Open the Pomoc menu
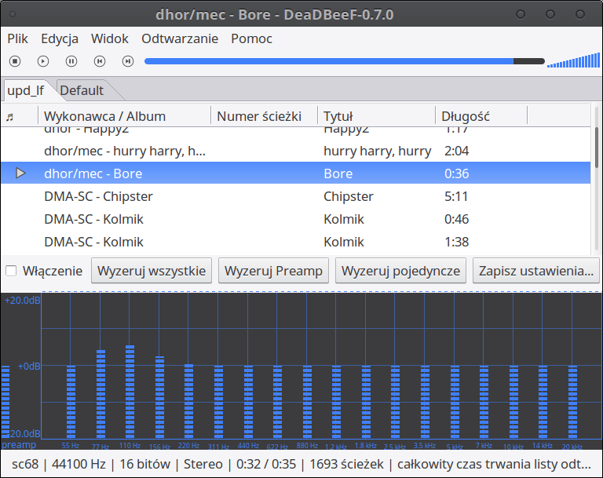The height and width of the screenshot is (478, 603). pyautogui.click(x=251, y=38)
